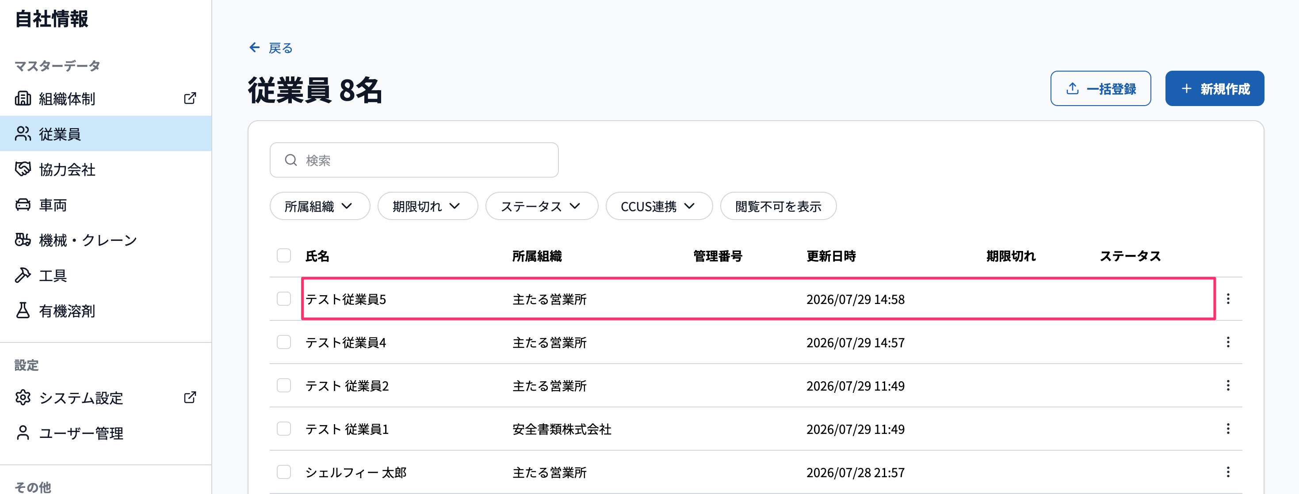Check the box for テスト 従業員2

pos(284,386)
